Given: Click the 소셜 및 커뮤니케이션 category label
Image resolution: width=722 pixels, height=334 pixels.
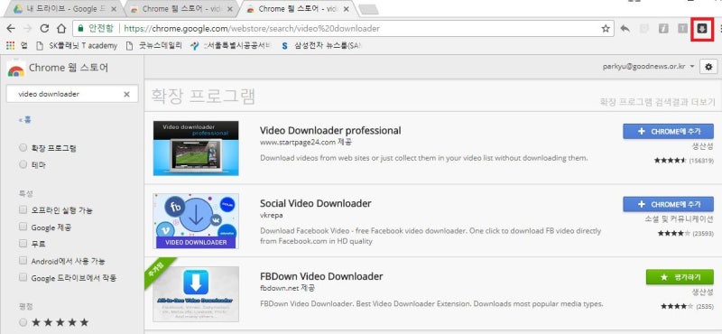Looking at the screenshot, I should [x=679, y=219].
